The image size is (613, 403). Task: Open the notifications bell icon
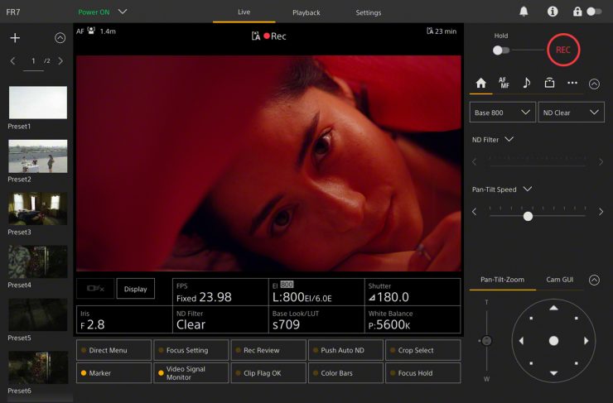coord(524,12)
